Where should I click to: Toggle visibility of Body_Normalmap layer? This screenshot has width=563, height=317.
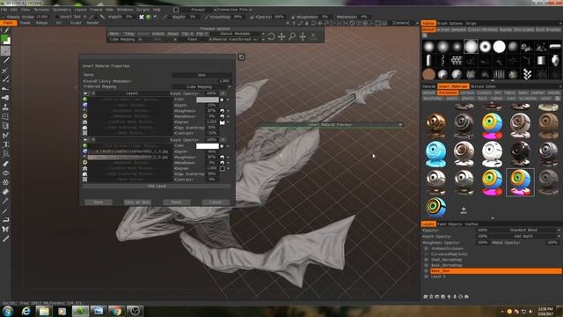(x=426, y=265)
